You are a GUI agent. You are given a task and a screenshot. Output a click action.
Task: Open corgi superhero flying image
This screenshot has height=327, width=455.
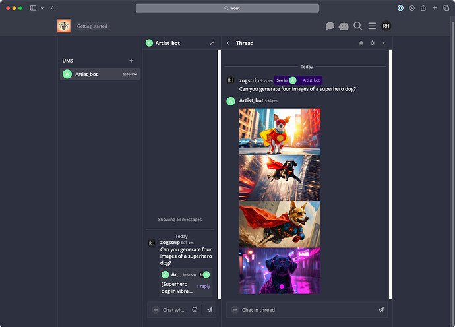(x=280, y=224)
